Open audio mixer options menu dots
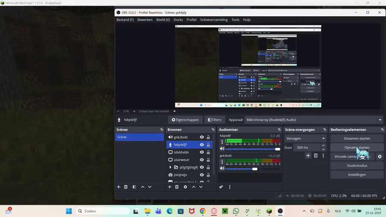Image resolution: width=386 pixels, height=217 pixels. pyautogui.click(x=230, y=187)
